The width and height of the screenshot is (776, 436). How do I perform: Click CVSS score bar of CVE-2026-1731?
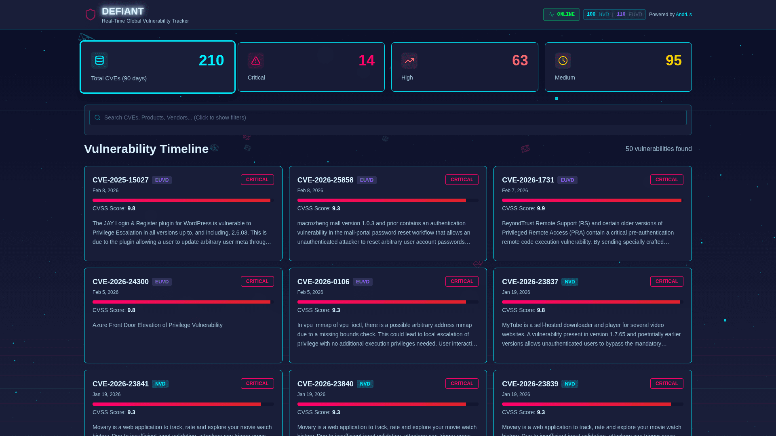coord(593,200)
